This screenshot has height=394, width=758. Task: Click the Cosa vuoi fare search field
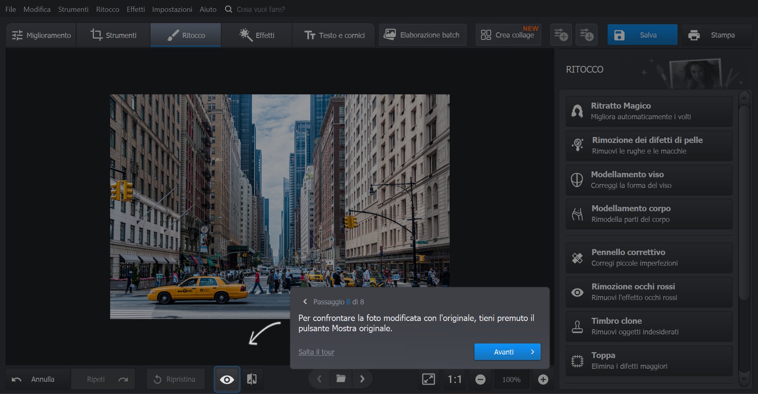click(261, 9)
